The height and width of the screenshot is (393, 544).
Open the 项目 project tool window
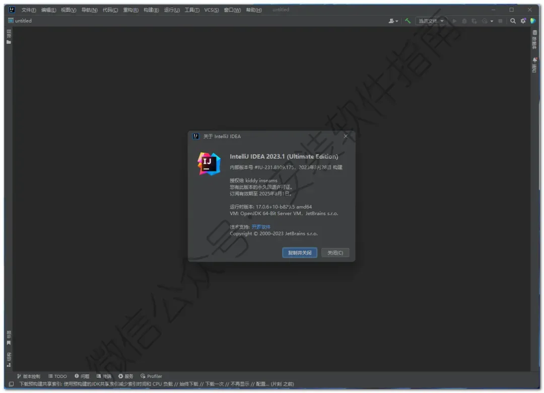click(x=9, y=37)
